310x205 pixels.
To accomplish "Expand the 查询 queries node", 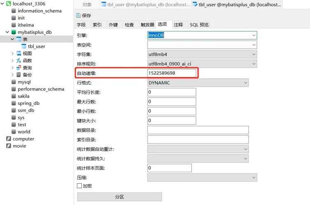I will [12, 68].
